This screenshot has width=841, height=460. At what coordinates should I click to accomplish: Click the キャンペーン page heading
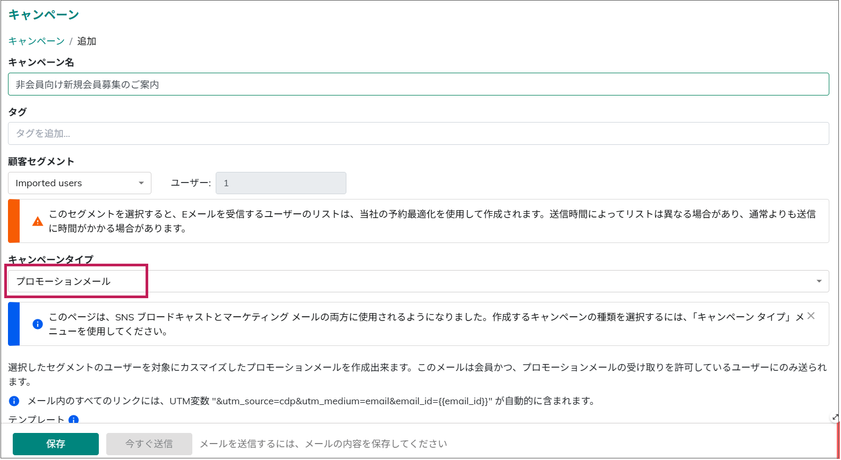coord(44,15)
